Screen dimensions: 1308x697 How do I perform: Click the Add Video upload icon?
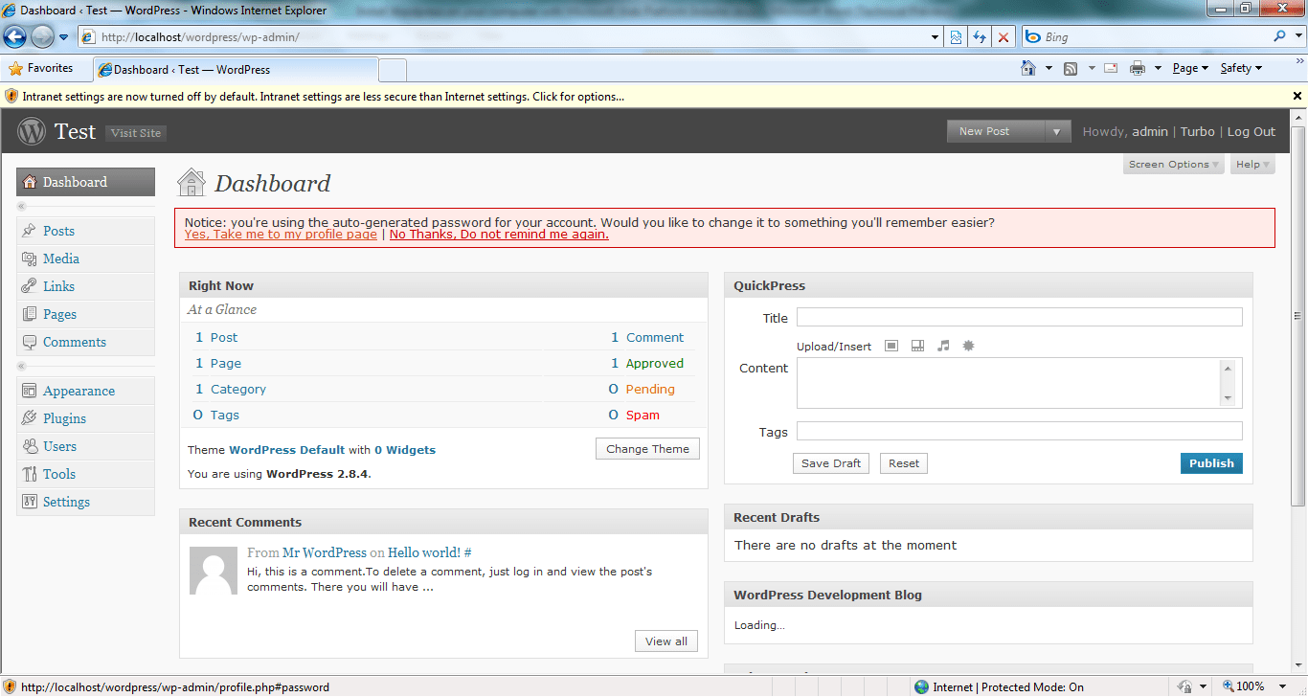coord(917,346)
